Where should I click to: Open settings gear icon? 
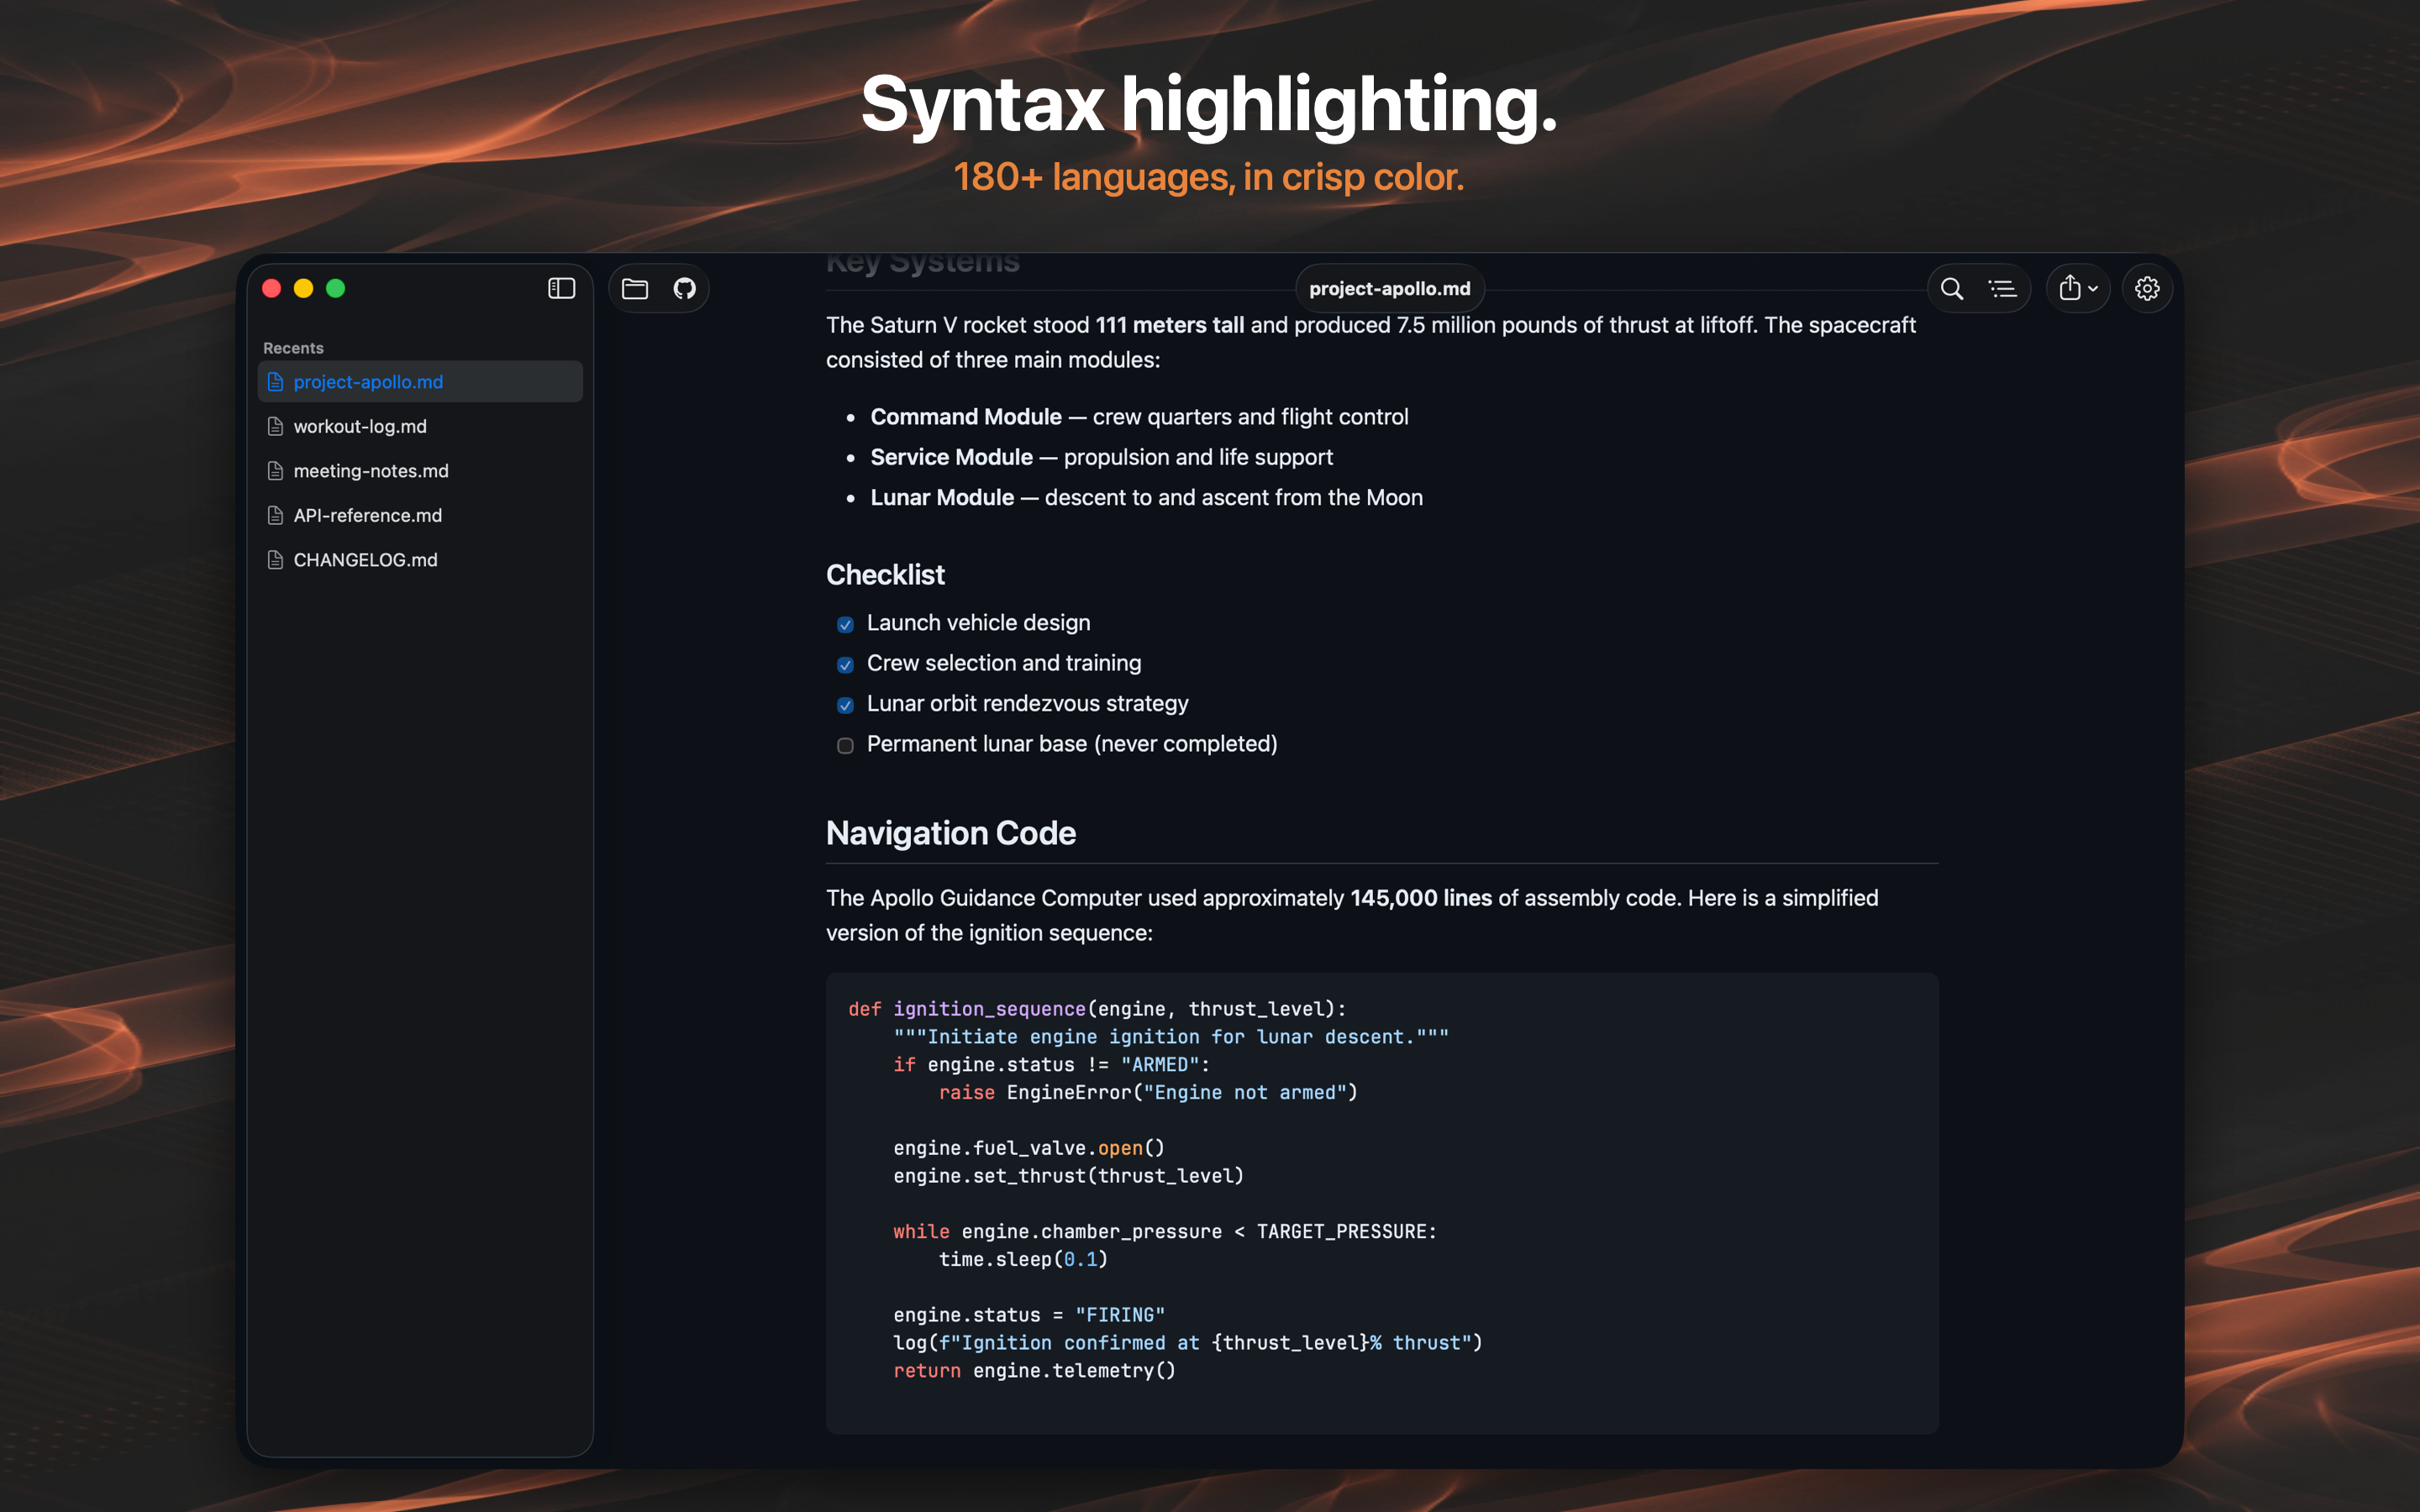pyautogui.click(x=2147, y=289)
